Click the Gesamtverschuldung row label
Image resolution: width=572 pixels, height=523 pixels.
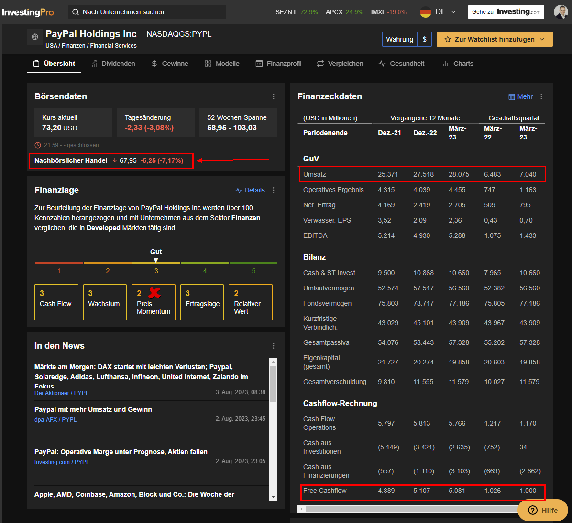[334, 382]
